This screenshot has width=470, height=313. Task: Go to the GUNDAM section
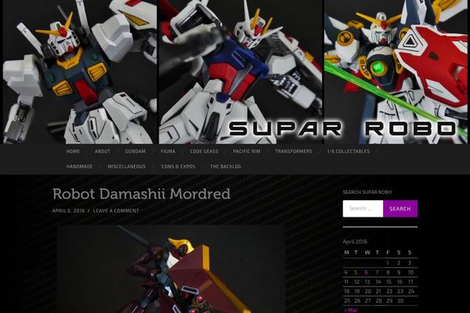[x=136, y=151]
